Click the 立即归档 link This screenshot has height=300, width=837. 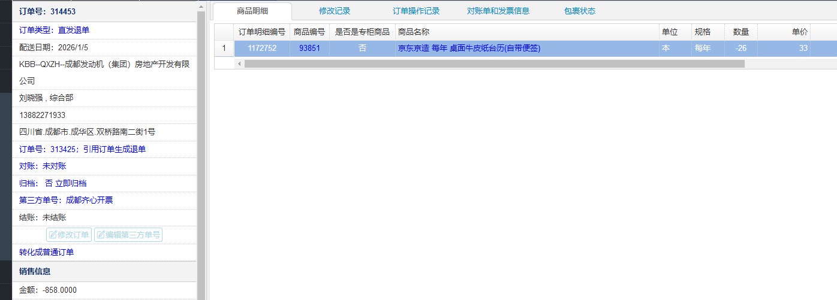[71, 183]
